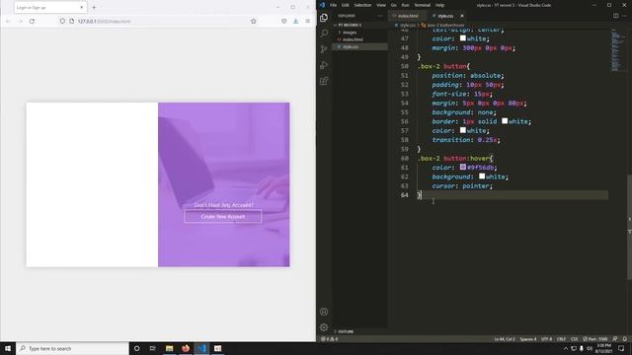This screenshot has height=355, width=632.
Task: Click the notifications bell in VS Code status bar
Action: coord(625,339)
